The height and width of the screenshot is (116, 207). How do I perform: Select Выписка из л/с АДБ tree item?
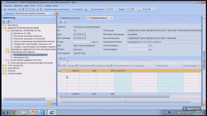22,33
